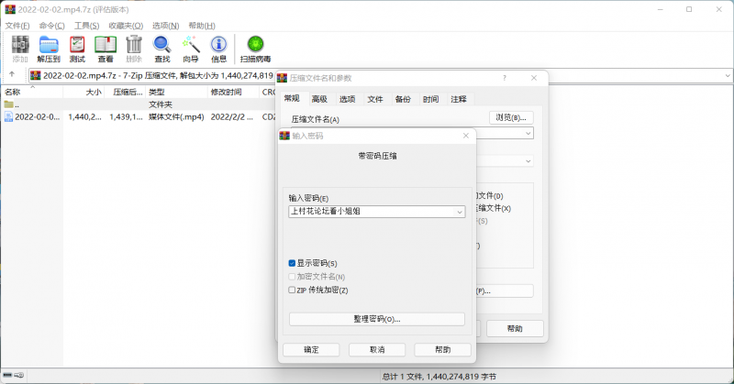The width and height of the screenshot is (734, 384).
Task: Click the 查找 (Find) magnifier icon
Action: [162, 48]
